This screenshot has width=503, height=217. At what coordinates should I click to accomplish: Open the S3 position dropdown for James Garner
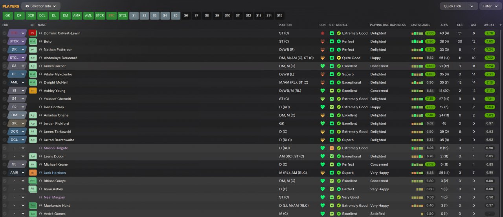coord(17,66)
